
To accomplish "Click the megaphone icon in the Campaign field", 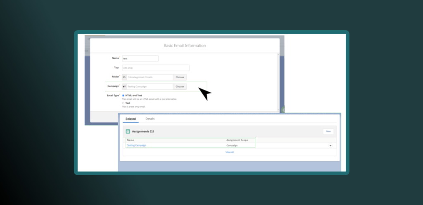I will coord(124,87).
